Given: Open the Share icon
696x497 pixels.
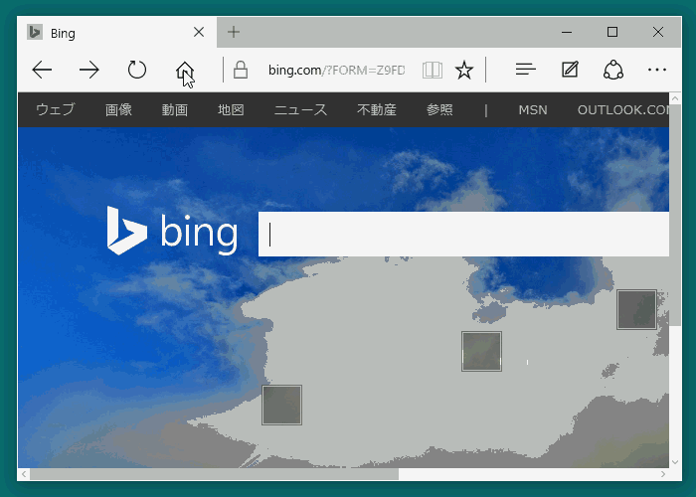Looking at the screenshot, I should point(613,70).
